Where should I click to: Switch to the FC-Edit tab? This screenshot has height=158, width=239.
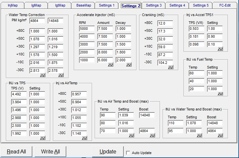click(x=225, y=5)
